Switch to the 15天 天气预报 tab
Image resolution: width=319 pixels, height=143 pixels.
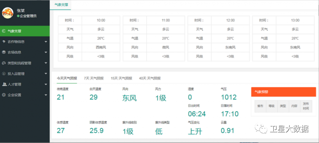point(121,78)
